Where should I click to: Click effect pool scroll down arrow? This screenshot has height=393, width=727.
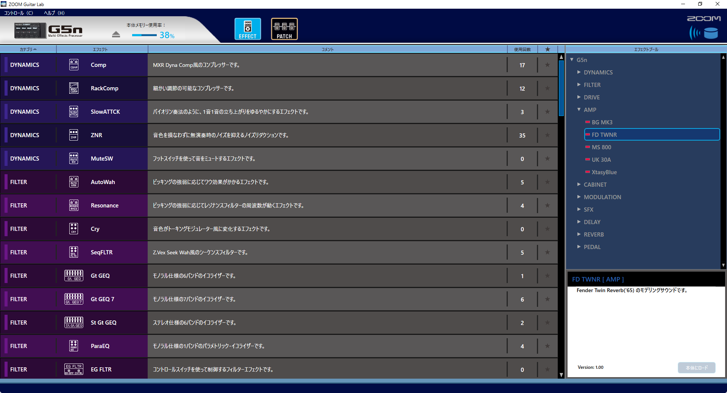tap(723, 265)
